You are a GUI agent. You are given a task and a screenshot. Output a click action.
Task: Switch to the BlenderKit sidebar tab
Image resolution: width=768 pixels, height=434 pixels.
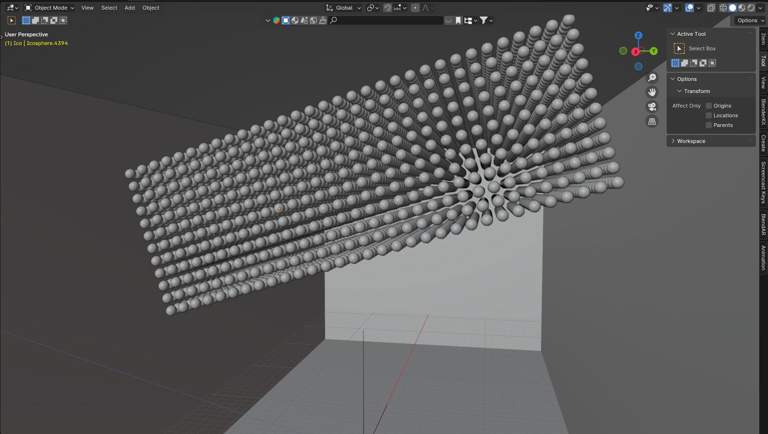point(763,112)
